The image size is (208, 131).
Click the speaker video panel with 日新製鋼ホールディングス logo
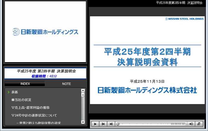[45, 32]
